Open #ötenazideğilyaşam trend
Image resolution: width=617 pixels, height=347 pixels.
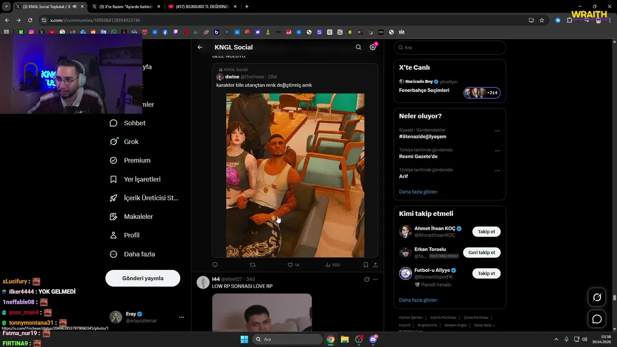pos(423,136)
